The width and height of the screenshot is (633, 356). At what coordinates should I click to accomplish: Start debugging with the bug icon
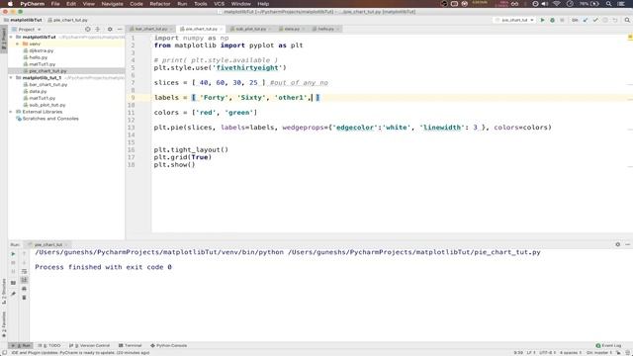point(552,20)
